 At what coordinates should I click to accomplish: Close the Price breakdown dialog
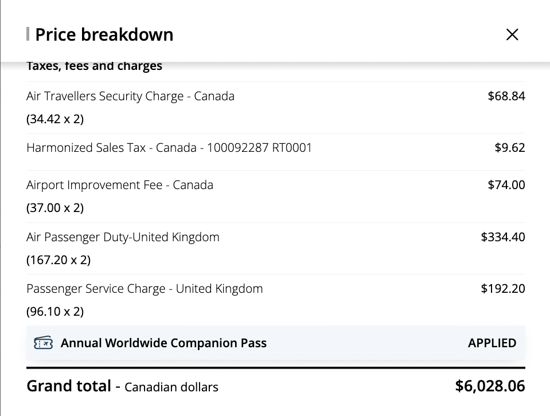click(512, 34)
